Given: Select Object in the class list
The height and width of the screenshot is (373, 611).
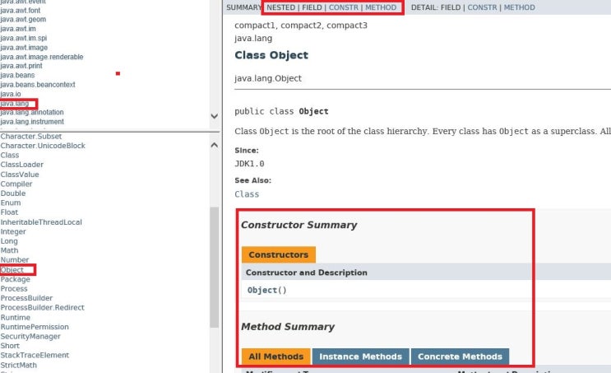Looking at the screenshot, I should 12,270.
